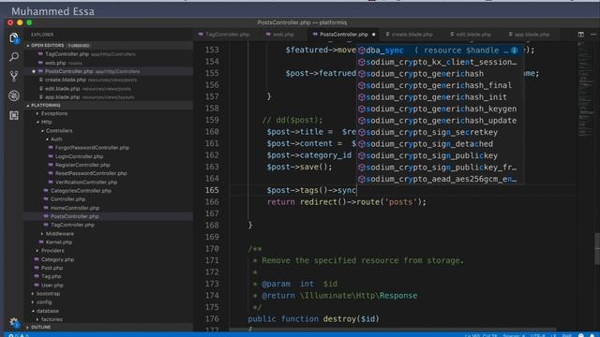Open HomeController.php file
600x337 pixels.
point(75,208)
